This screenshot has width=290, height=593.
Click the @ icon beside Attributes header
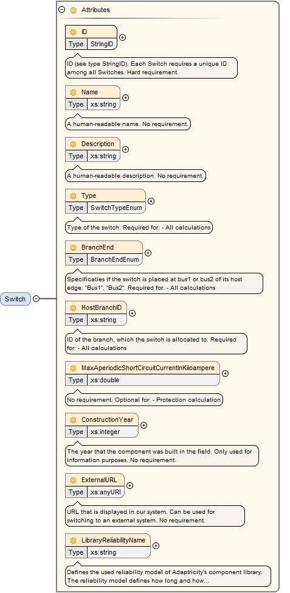(73, 10)
